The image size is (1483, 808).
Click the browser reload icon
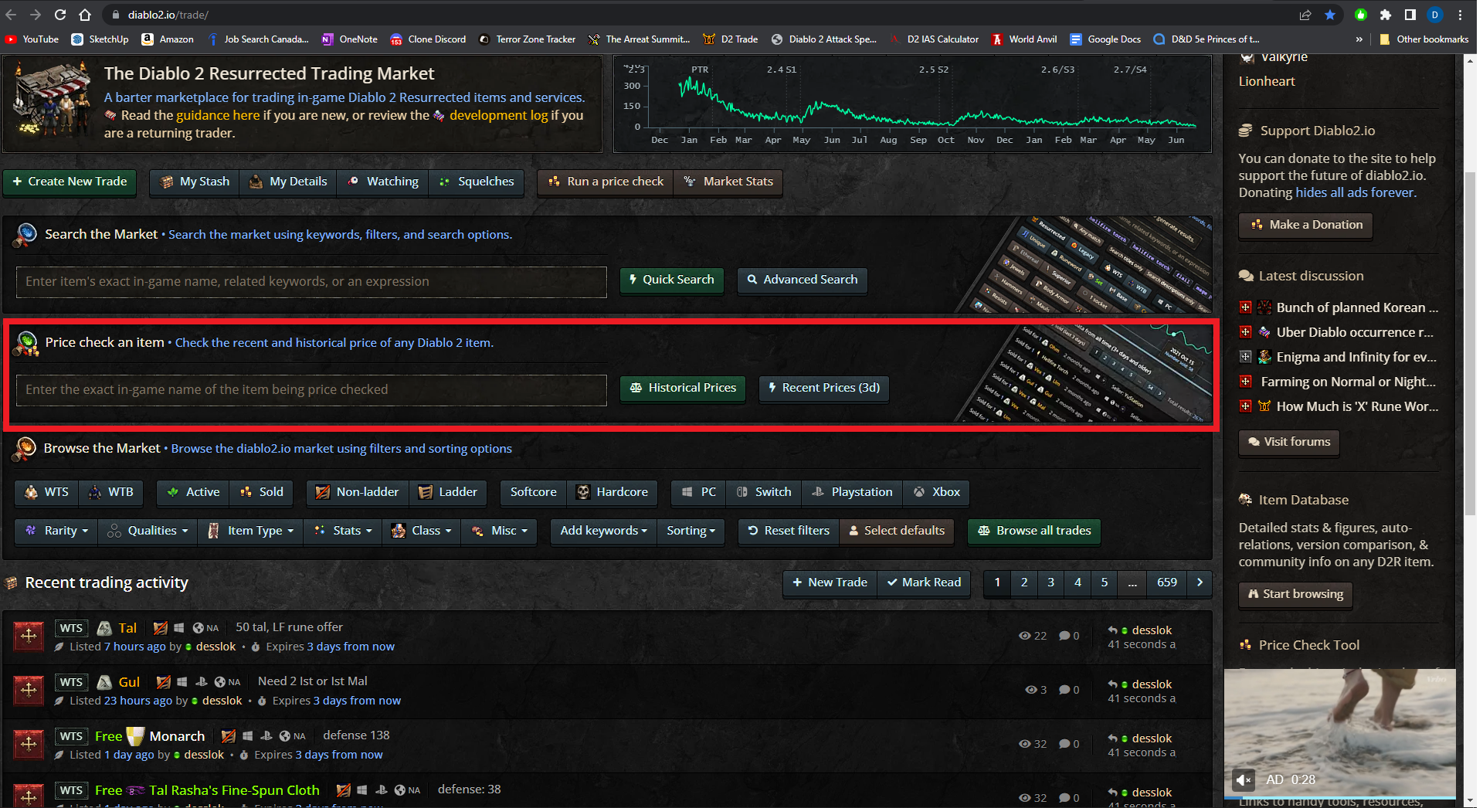pos(60,15)
